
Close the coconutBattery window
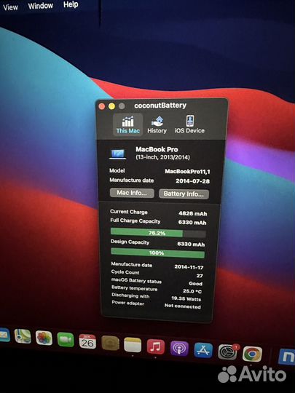point(102,106)
